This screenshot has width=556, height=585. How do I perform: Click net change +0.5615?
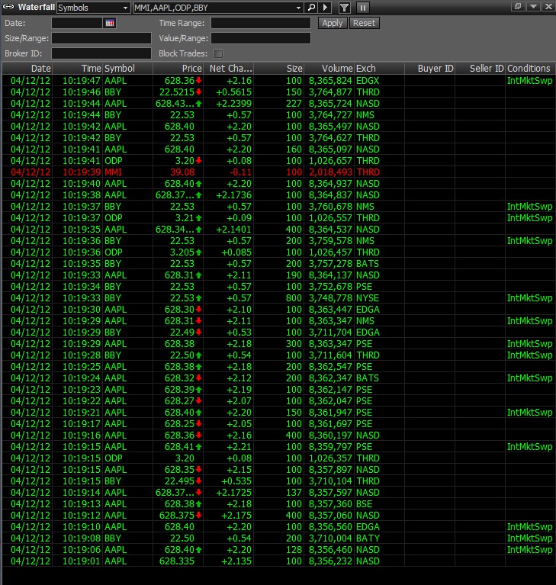[x=233, y=92]
